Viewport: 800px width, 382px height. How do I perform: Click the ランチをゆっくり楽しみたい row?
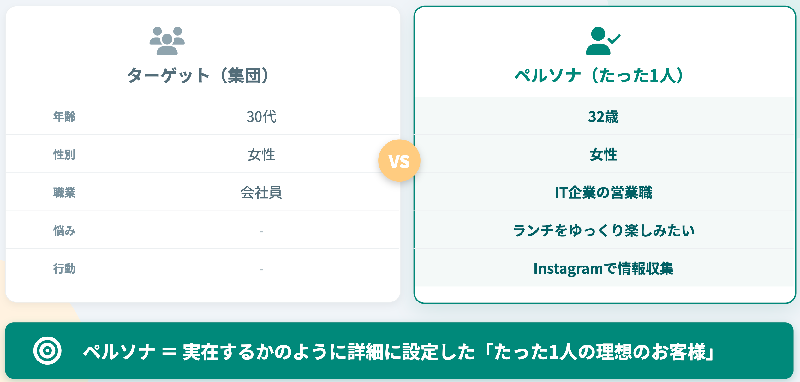(x=603, y=230)
